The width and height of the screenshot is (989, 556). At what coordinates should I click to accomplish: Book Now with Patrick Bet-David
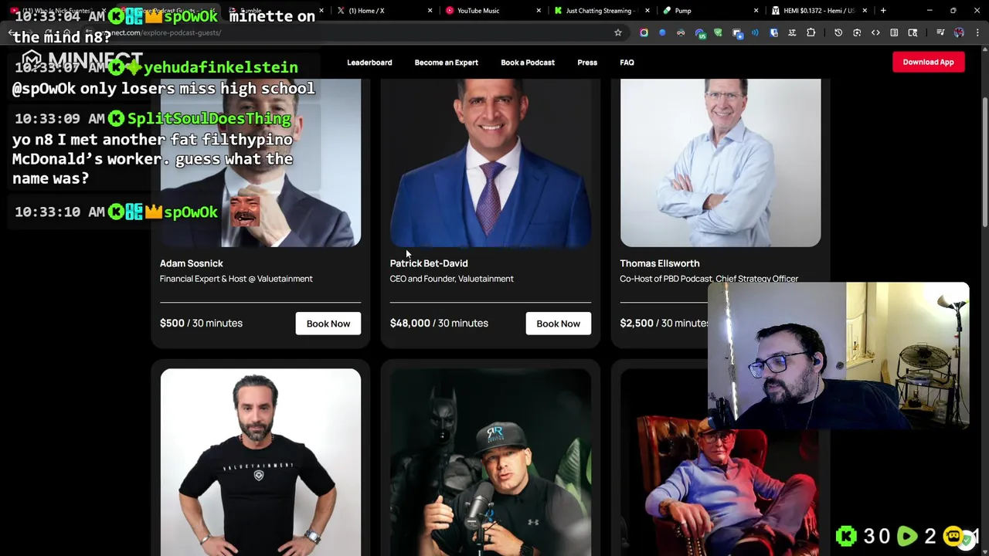pyautogui.click(x=558, y=324)
